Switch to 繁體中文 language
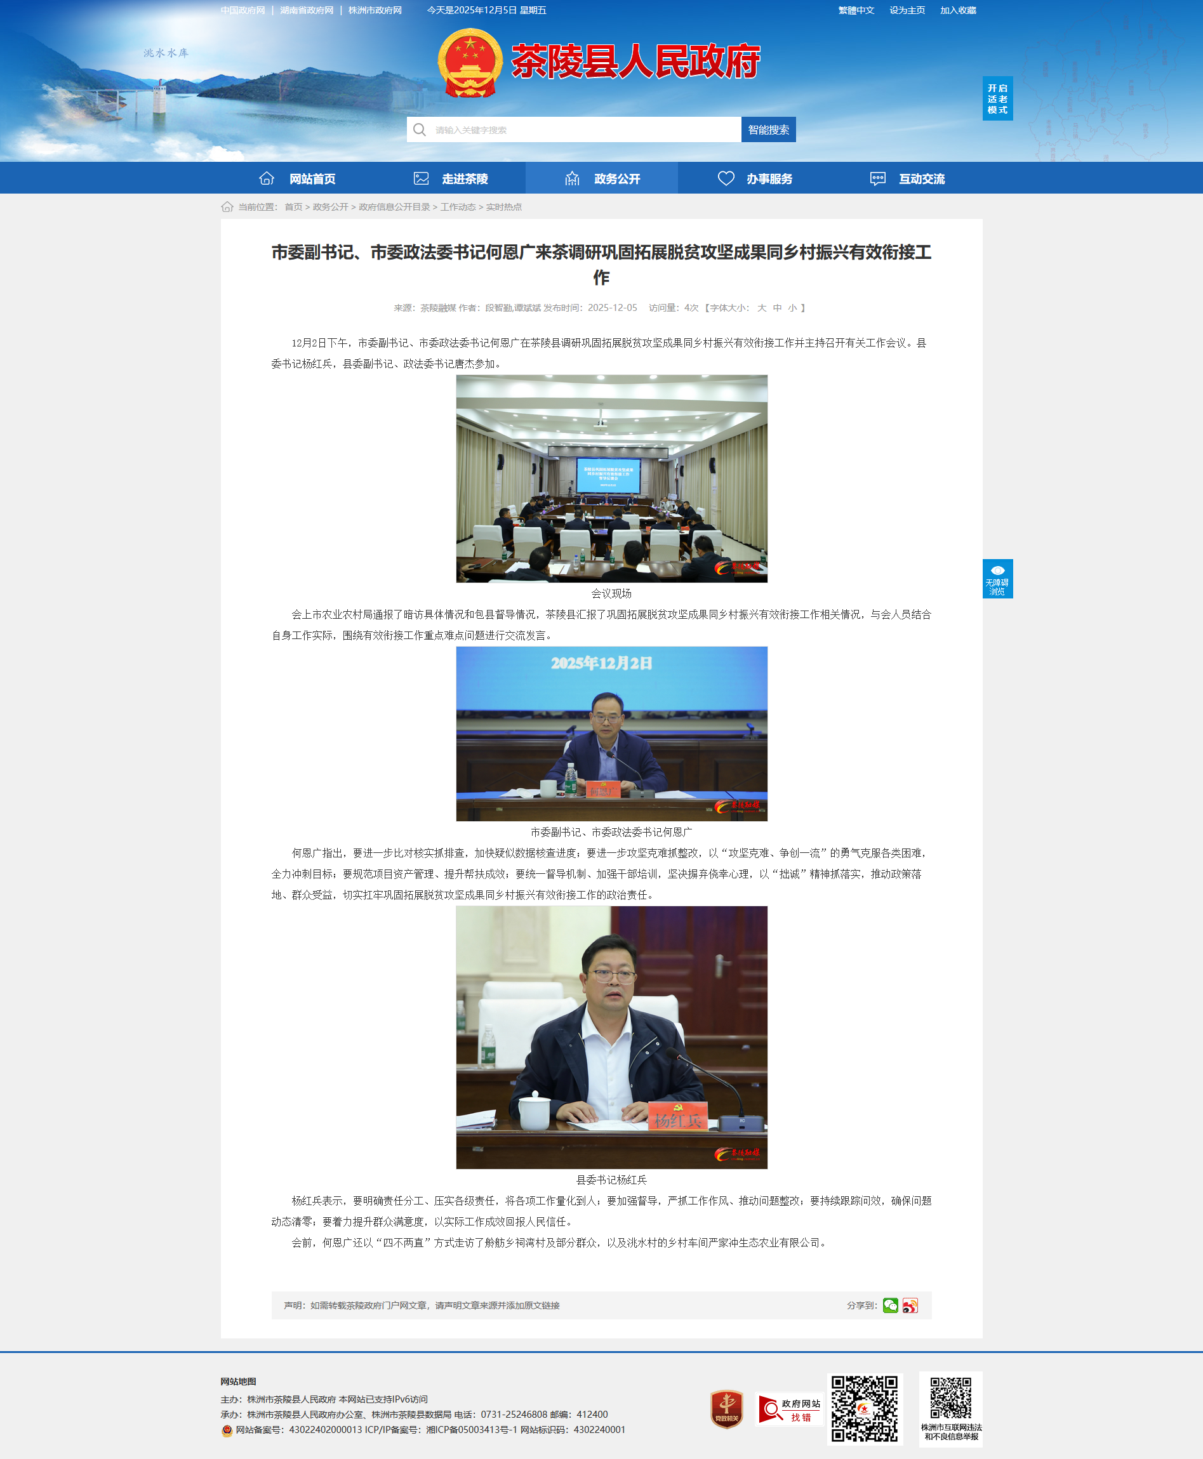This screenshot has width=1203, height=1459. point(856,10)
